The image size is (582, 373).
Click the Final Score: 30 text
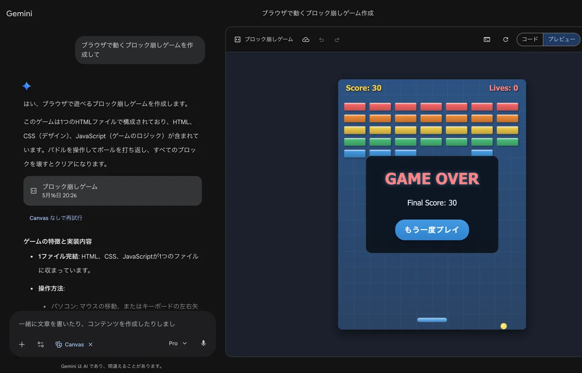432,203
